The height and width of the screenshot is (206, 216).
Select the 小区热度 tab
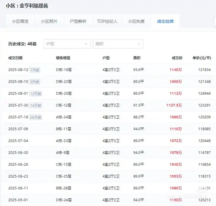(136, 21)
